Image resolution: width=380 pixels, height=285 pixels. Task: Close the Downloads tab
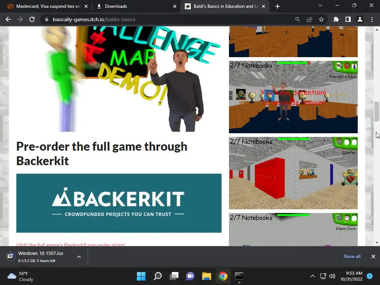click(x=175, y=6)
